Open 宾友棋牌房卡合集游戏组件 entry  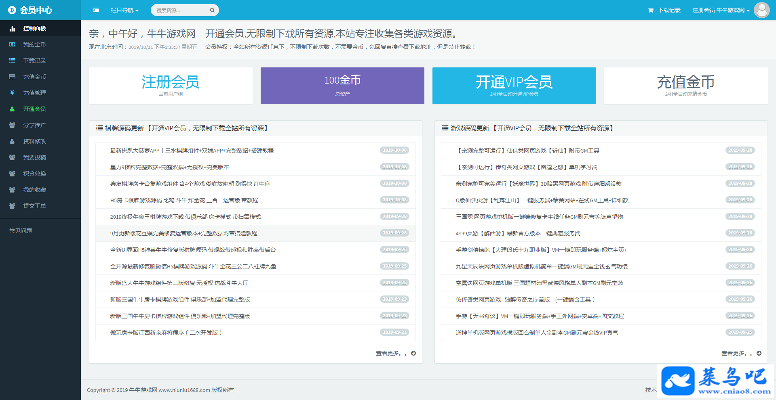[190, 184]
